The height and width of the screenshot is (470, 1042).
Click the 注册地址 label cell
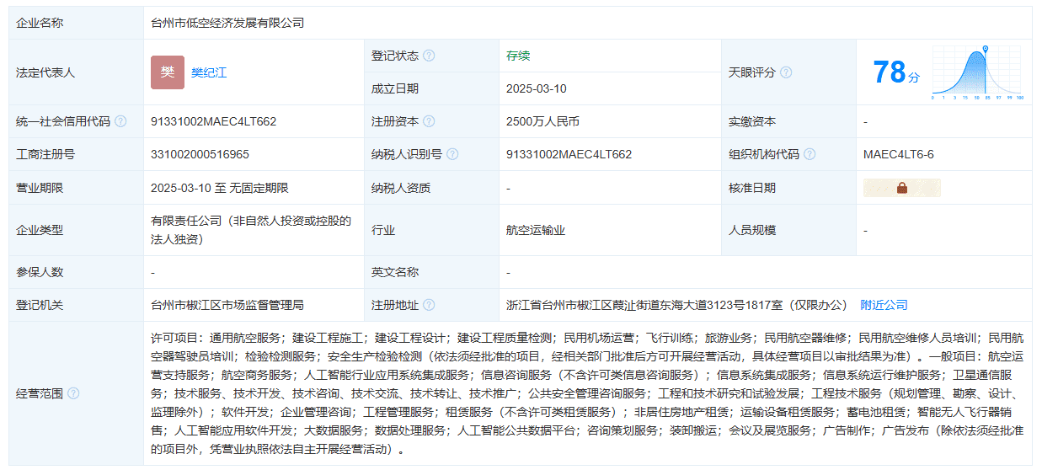pyautogui.click(x=432, y=305)
